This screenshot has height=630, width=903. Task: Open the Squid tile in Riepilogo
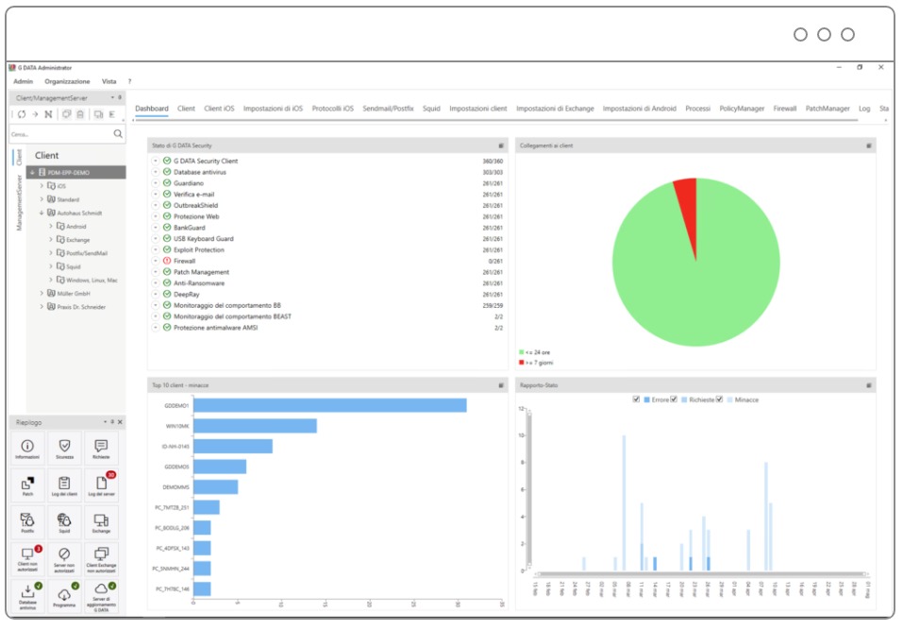point(64,522)
